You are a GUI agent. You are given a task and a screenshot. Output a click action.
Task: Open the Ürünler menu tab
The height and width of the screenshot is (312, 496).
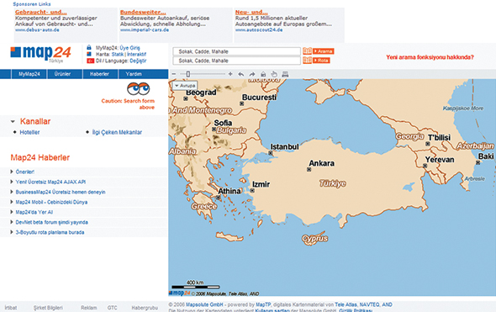(65, 74)
